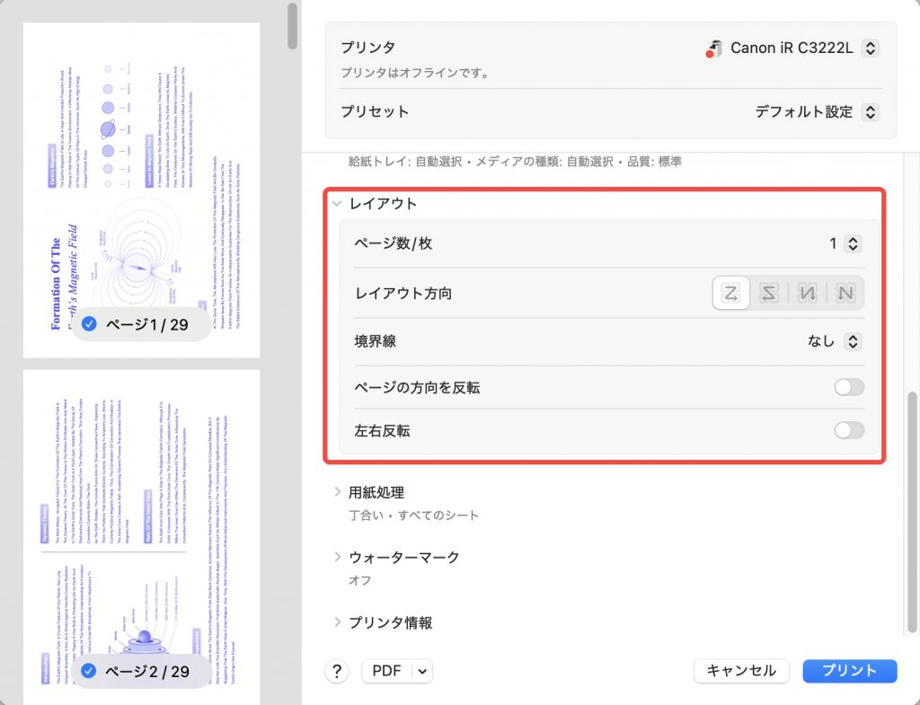Select the top-to-bottom right-start N layout direction icon

coord(845,293)
